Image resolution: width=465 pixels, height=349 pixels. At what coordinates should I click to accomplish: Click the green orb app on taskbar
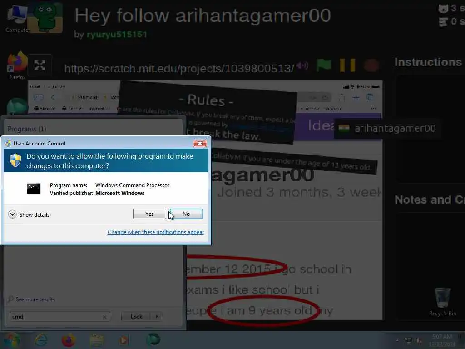153,339
